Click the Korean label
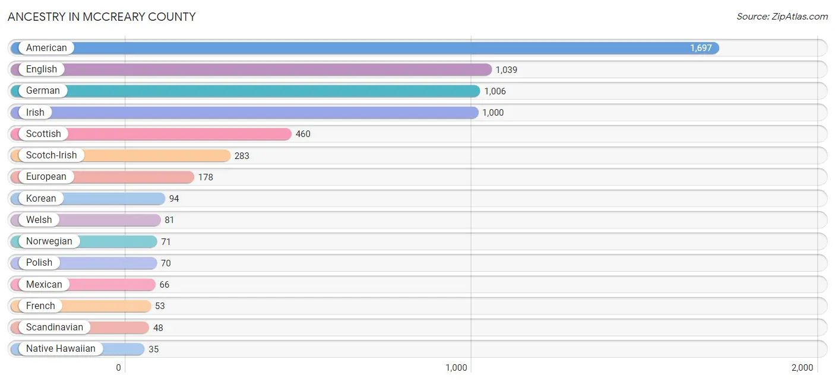 pos(41,198)
